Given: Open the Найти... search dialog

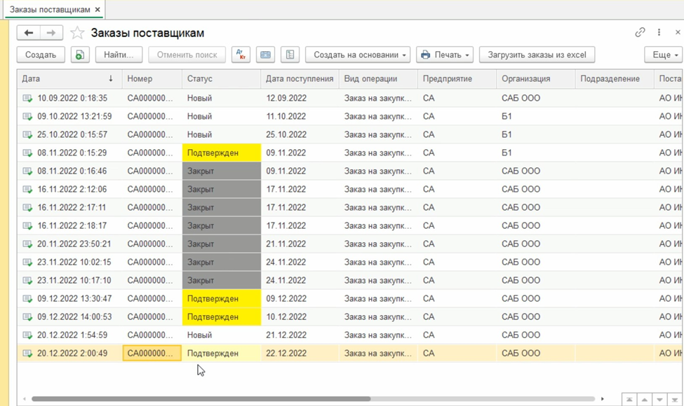Looking at the screenshot, I should (119, 55).
